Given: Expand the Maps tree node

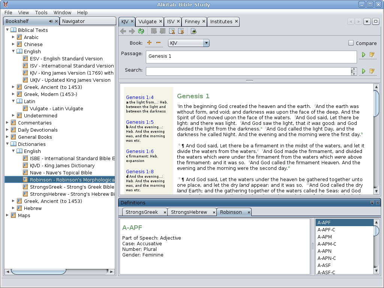Looking at the screenshot, I should [7, 215].
